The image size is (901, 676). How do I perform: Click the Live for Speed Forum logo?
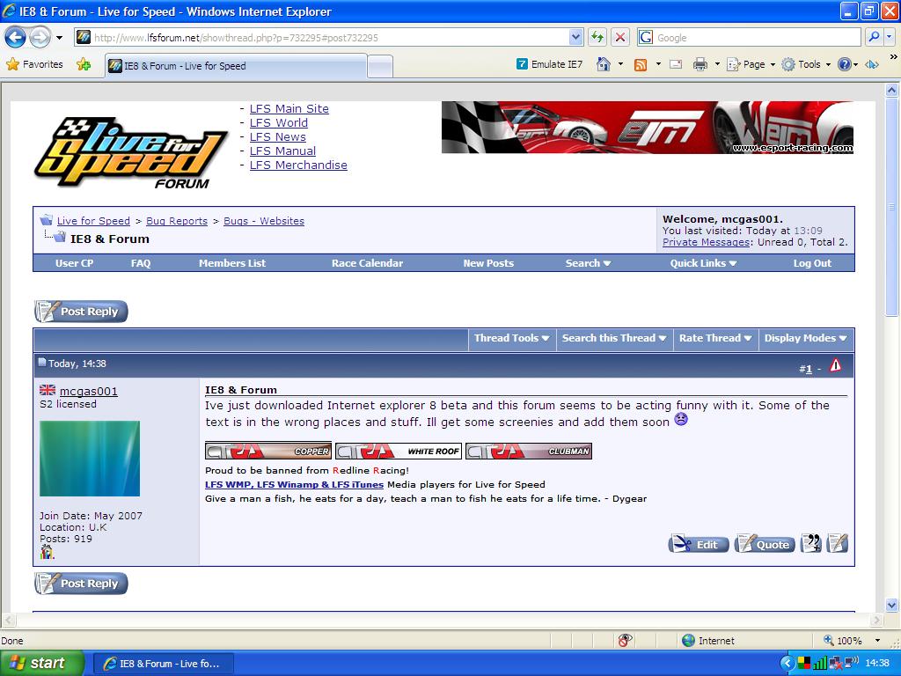click(131, 152)
